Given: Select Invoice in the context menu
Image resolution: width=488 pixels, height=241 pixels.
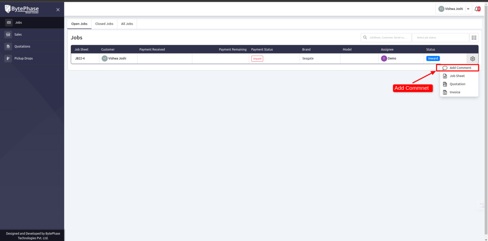Looking at the screenshot, I should tap(455, 92).
